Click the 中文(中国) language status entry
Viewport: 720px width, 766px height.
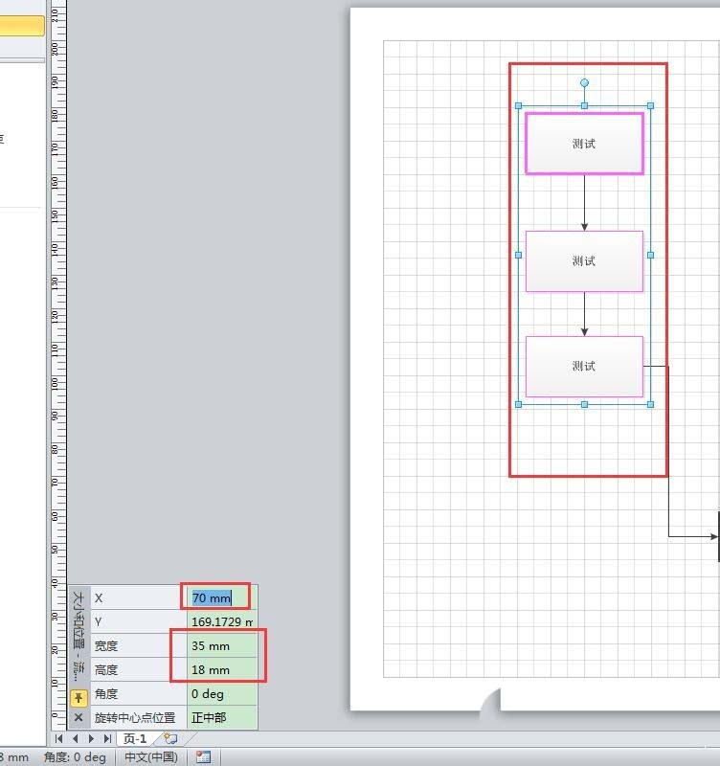point(151,756)
